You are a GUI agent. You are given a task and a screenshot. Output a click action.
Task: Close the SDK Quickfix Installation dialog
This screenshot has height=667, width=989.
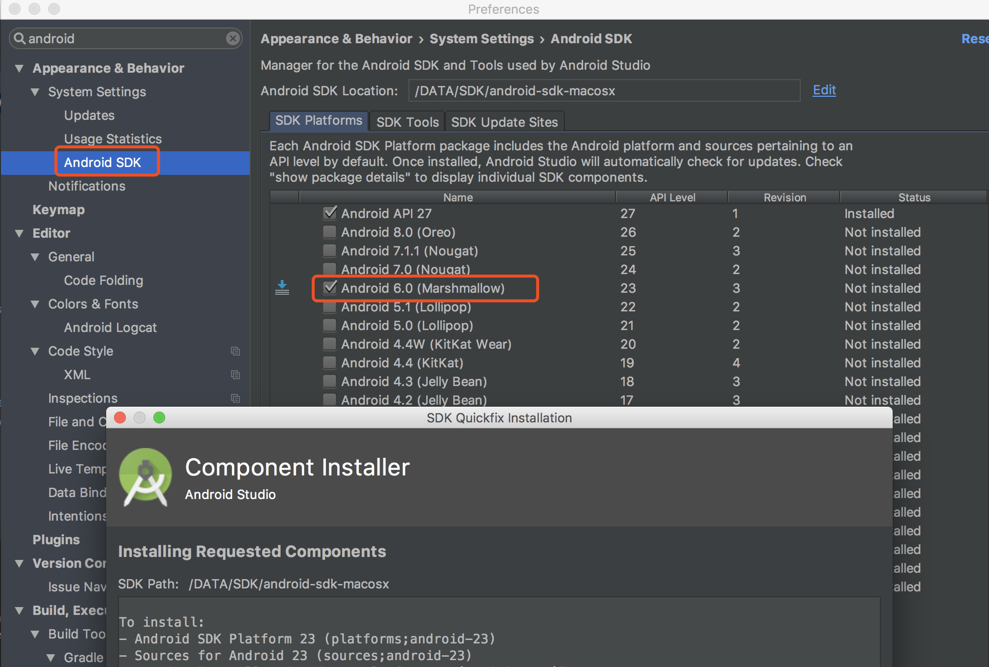(x=120, y=417)
